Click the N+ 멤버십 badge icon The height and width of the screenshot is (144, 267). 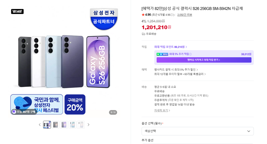coord(162,54)
